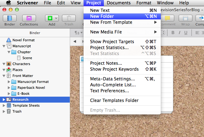Select the Characters icon in the binder
Viewport: 204px width, 137px height.
click(x=9, y=64)
